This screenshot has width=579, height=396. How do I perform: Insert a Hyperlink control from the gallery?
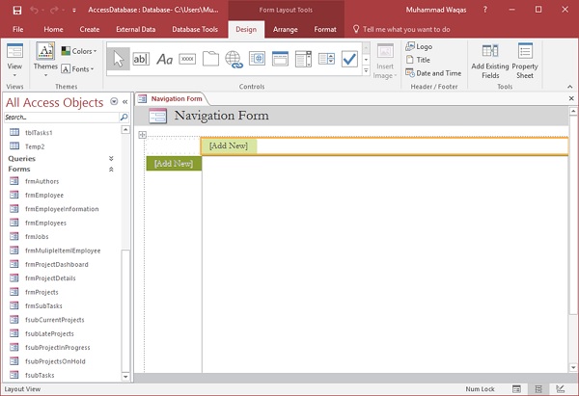(234, 59)
